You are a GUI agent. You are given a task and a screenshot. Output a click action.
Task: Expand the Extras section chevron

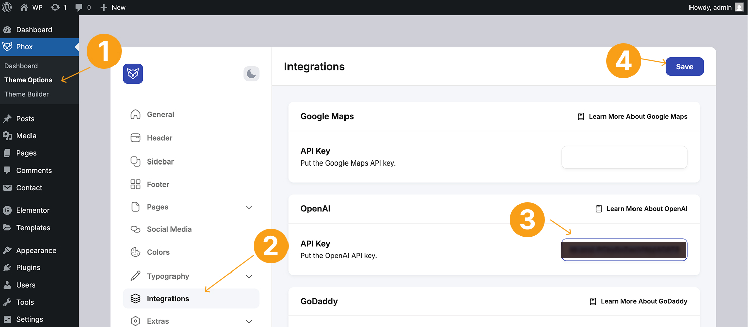point(249,321)
